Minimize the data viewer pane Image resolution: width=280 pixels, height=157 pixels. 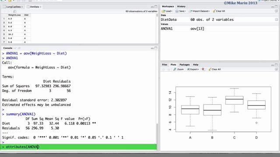pyautogui.click(x=152, y=7)
